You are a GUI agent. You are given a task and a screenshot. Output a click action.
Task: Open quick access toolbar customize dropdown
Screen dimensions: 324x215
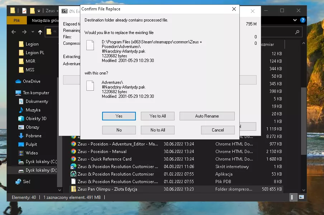[39, 11]
